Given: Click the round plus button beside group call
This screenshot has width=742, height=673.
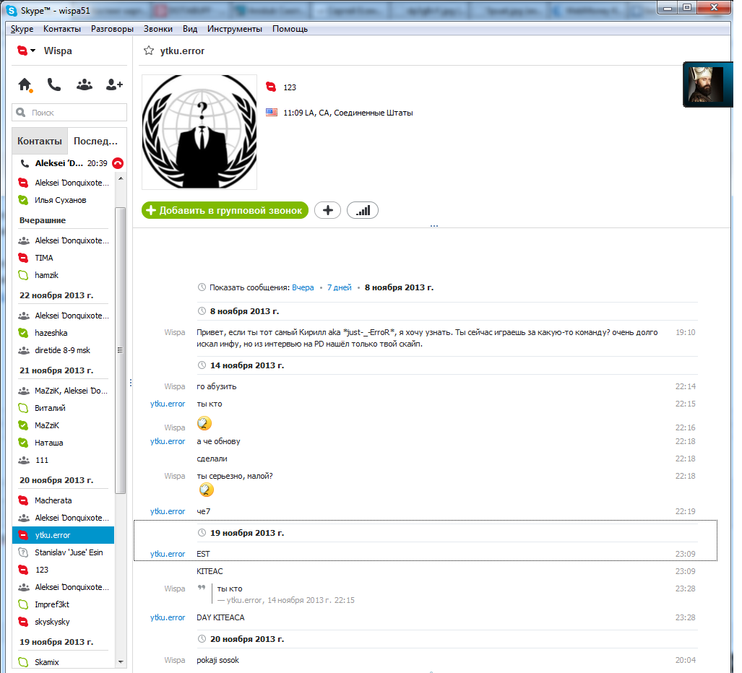Looking at the screenshot, I should pos(327,210).
